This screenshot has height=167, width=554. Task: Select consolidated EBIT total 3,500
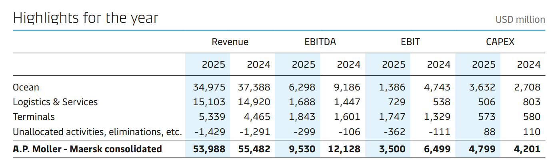pyautogui.click(x=392, y=149)
